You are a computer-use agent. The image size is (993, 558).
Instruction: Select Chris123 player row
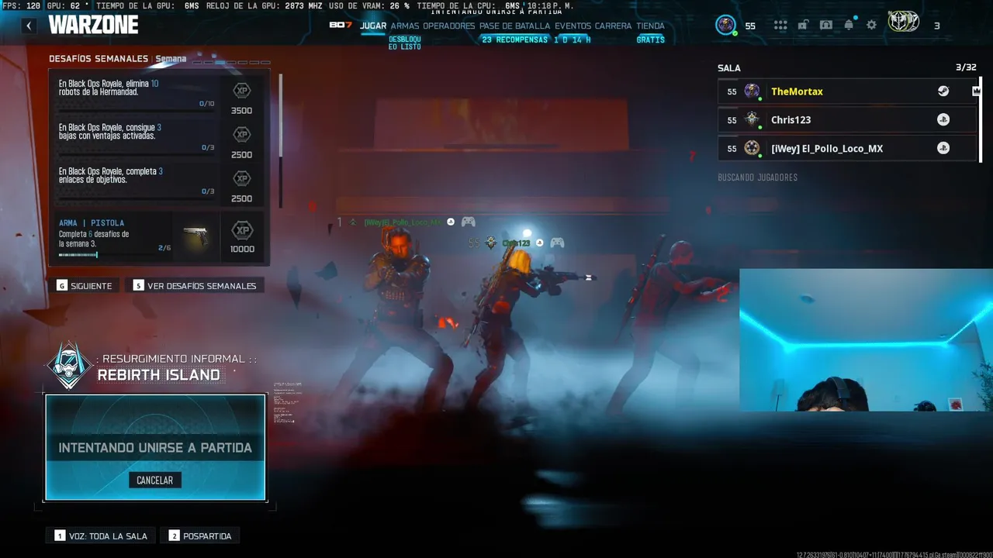point(848,120)
